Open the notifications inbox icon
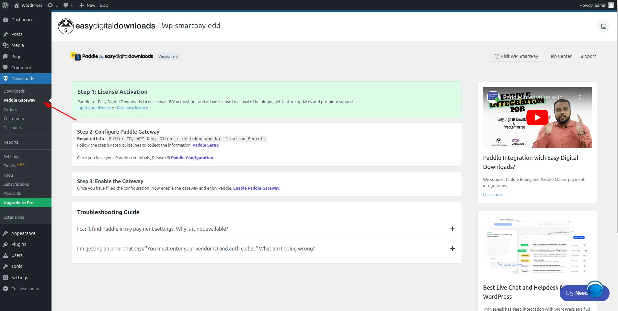This screenshot has height=311, width=618. click(603, 26)
